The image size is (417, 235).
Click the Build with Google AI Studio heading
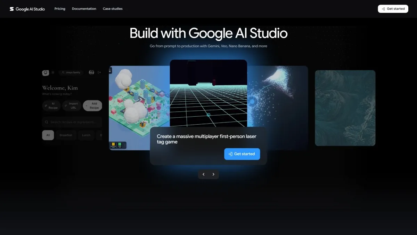click(208, 33)
